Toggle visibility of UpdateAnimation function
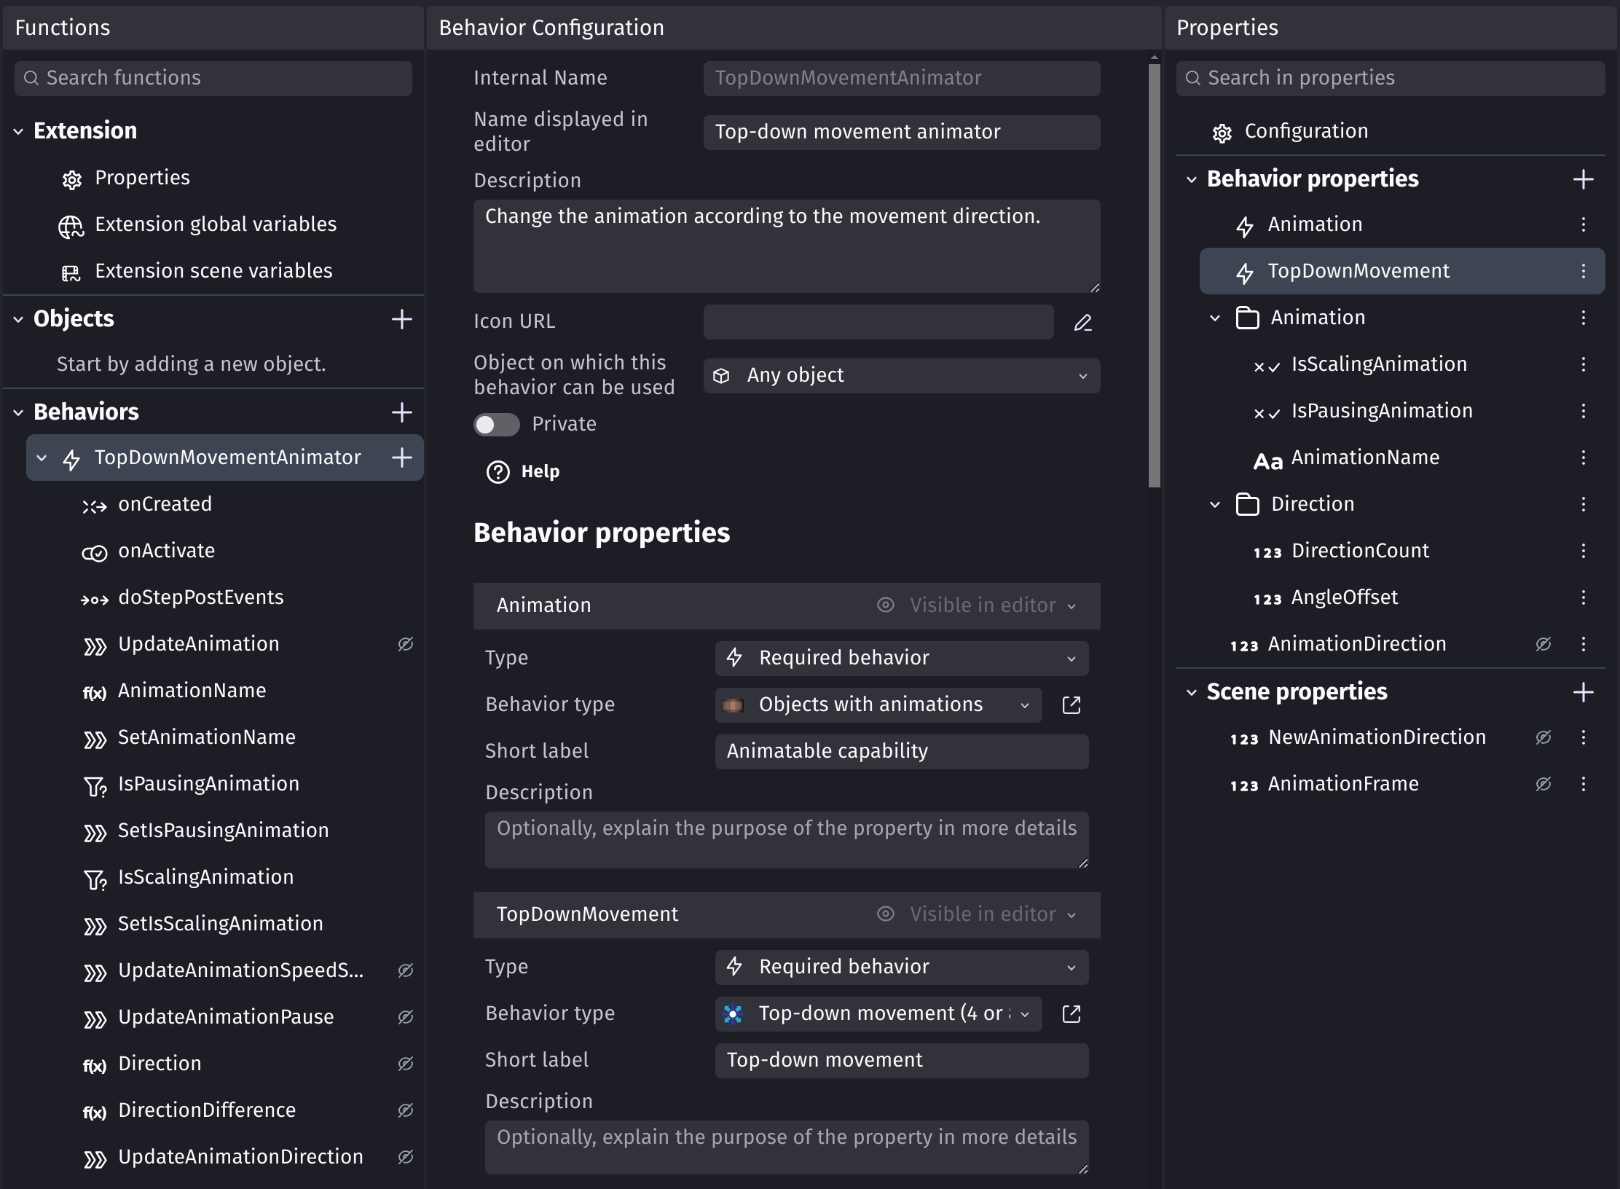This screenshot has height=1189, width=1620. click(406, 644)
